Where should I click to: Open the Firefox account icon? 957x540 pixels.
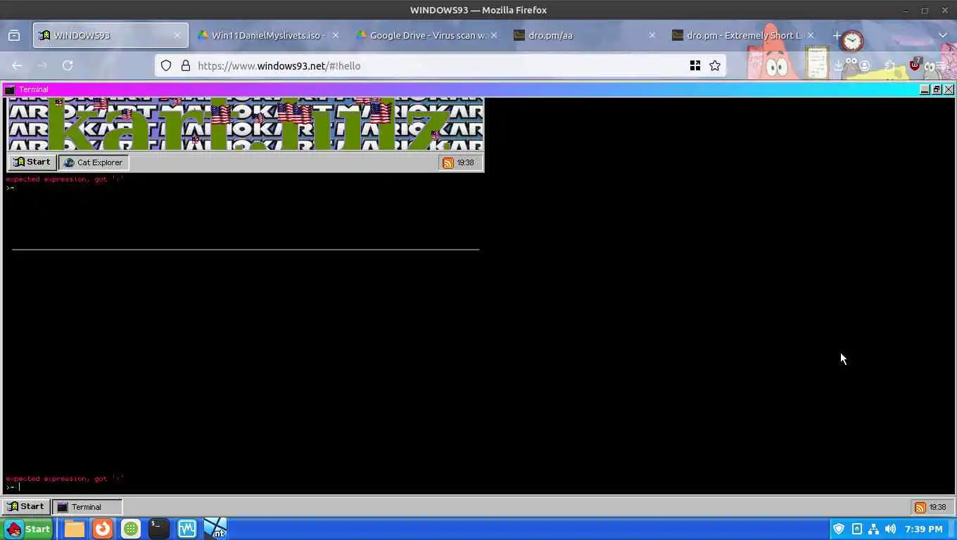click(x=865, y=65)
